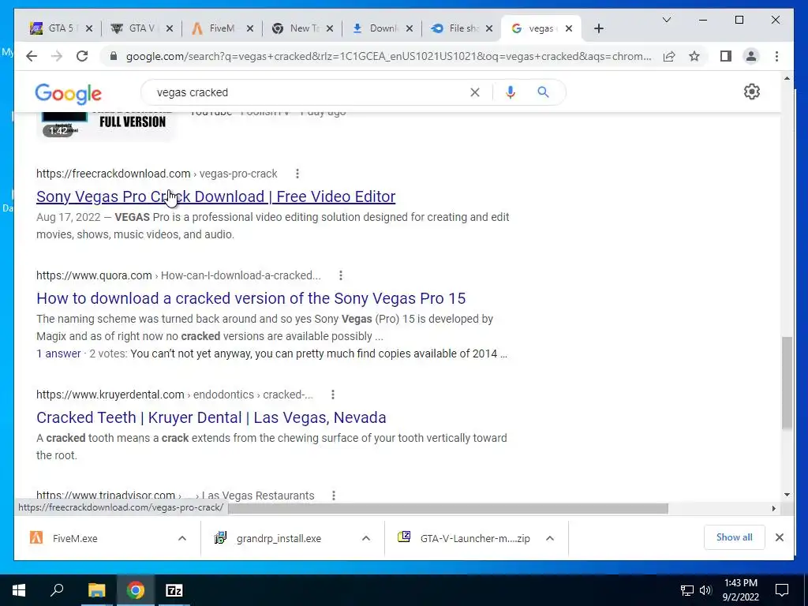Start voice search with the microphone
The height and width of the screenshot is (606, 808).
[x=511, y=92]
